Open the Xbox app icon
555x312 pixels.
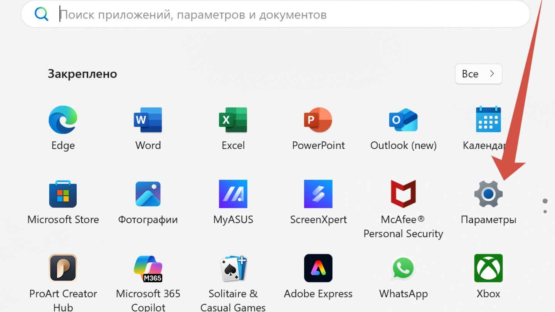pyautogui.click(x=488, y=268)
